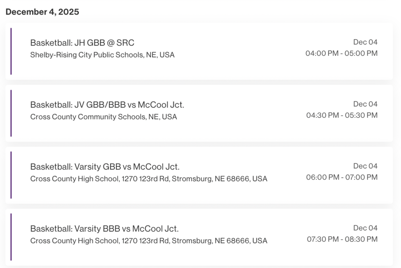Click the Dec 04 date of JH GBB event
This screenshot has height=268, width=401.
(365, 42)
